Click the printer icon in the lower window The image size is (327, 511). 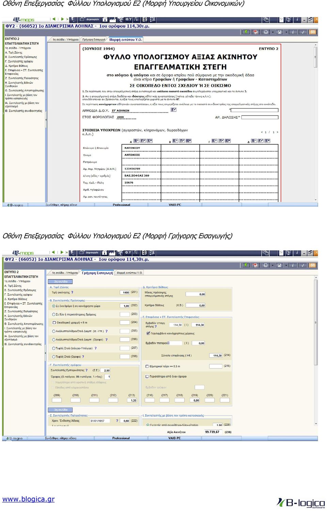click(266, 265)
